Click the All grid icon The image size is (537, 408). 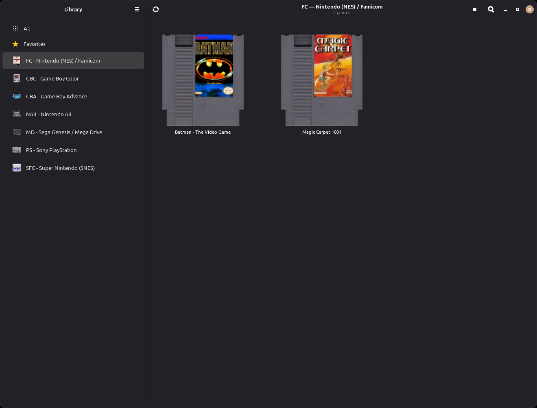(15, 28)
